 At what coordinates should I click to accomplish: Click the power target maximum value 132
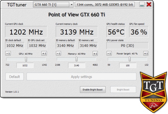point(146,65)
